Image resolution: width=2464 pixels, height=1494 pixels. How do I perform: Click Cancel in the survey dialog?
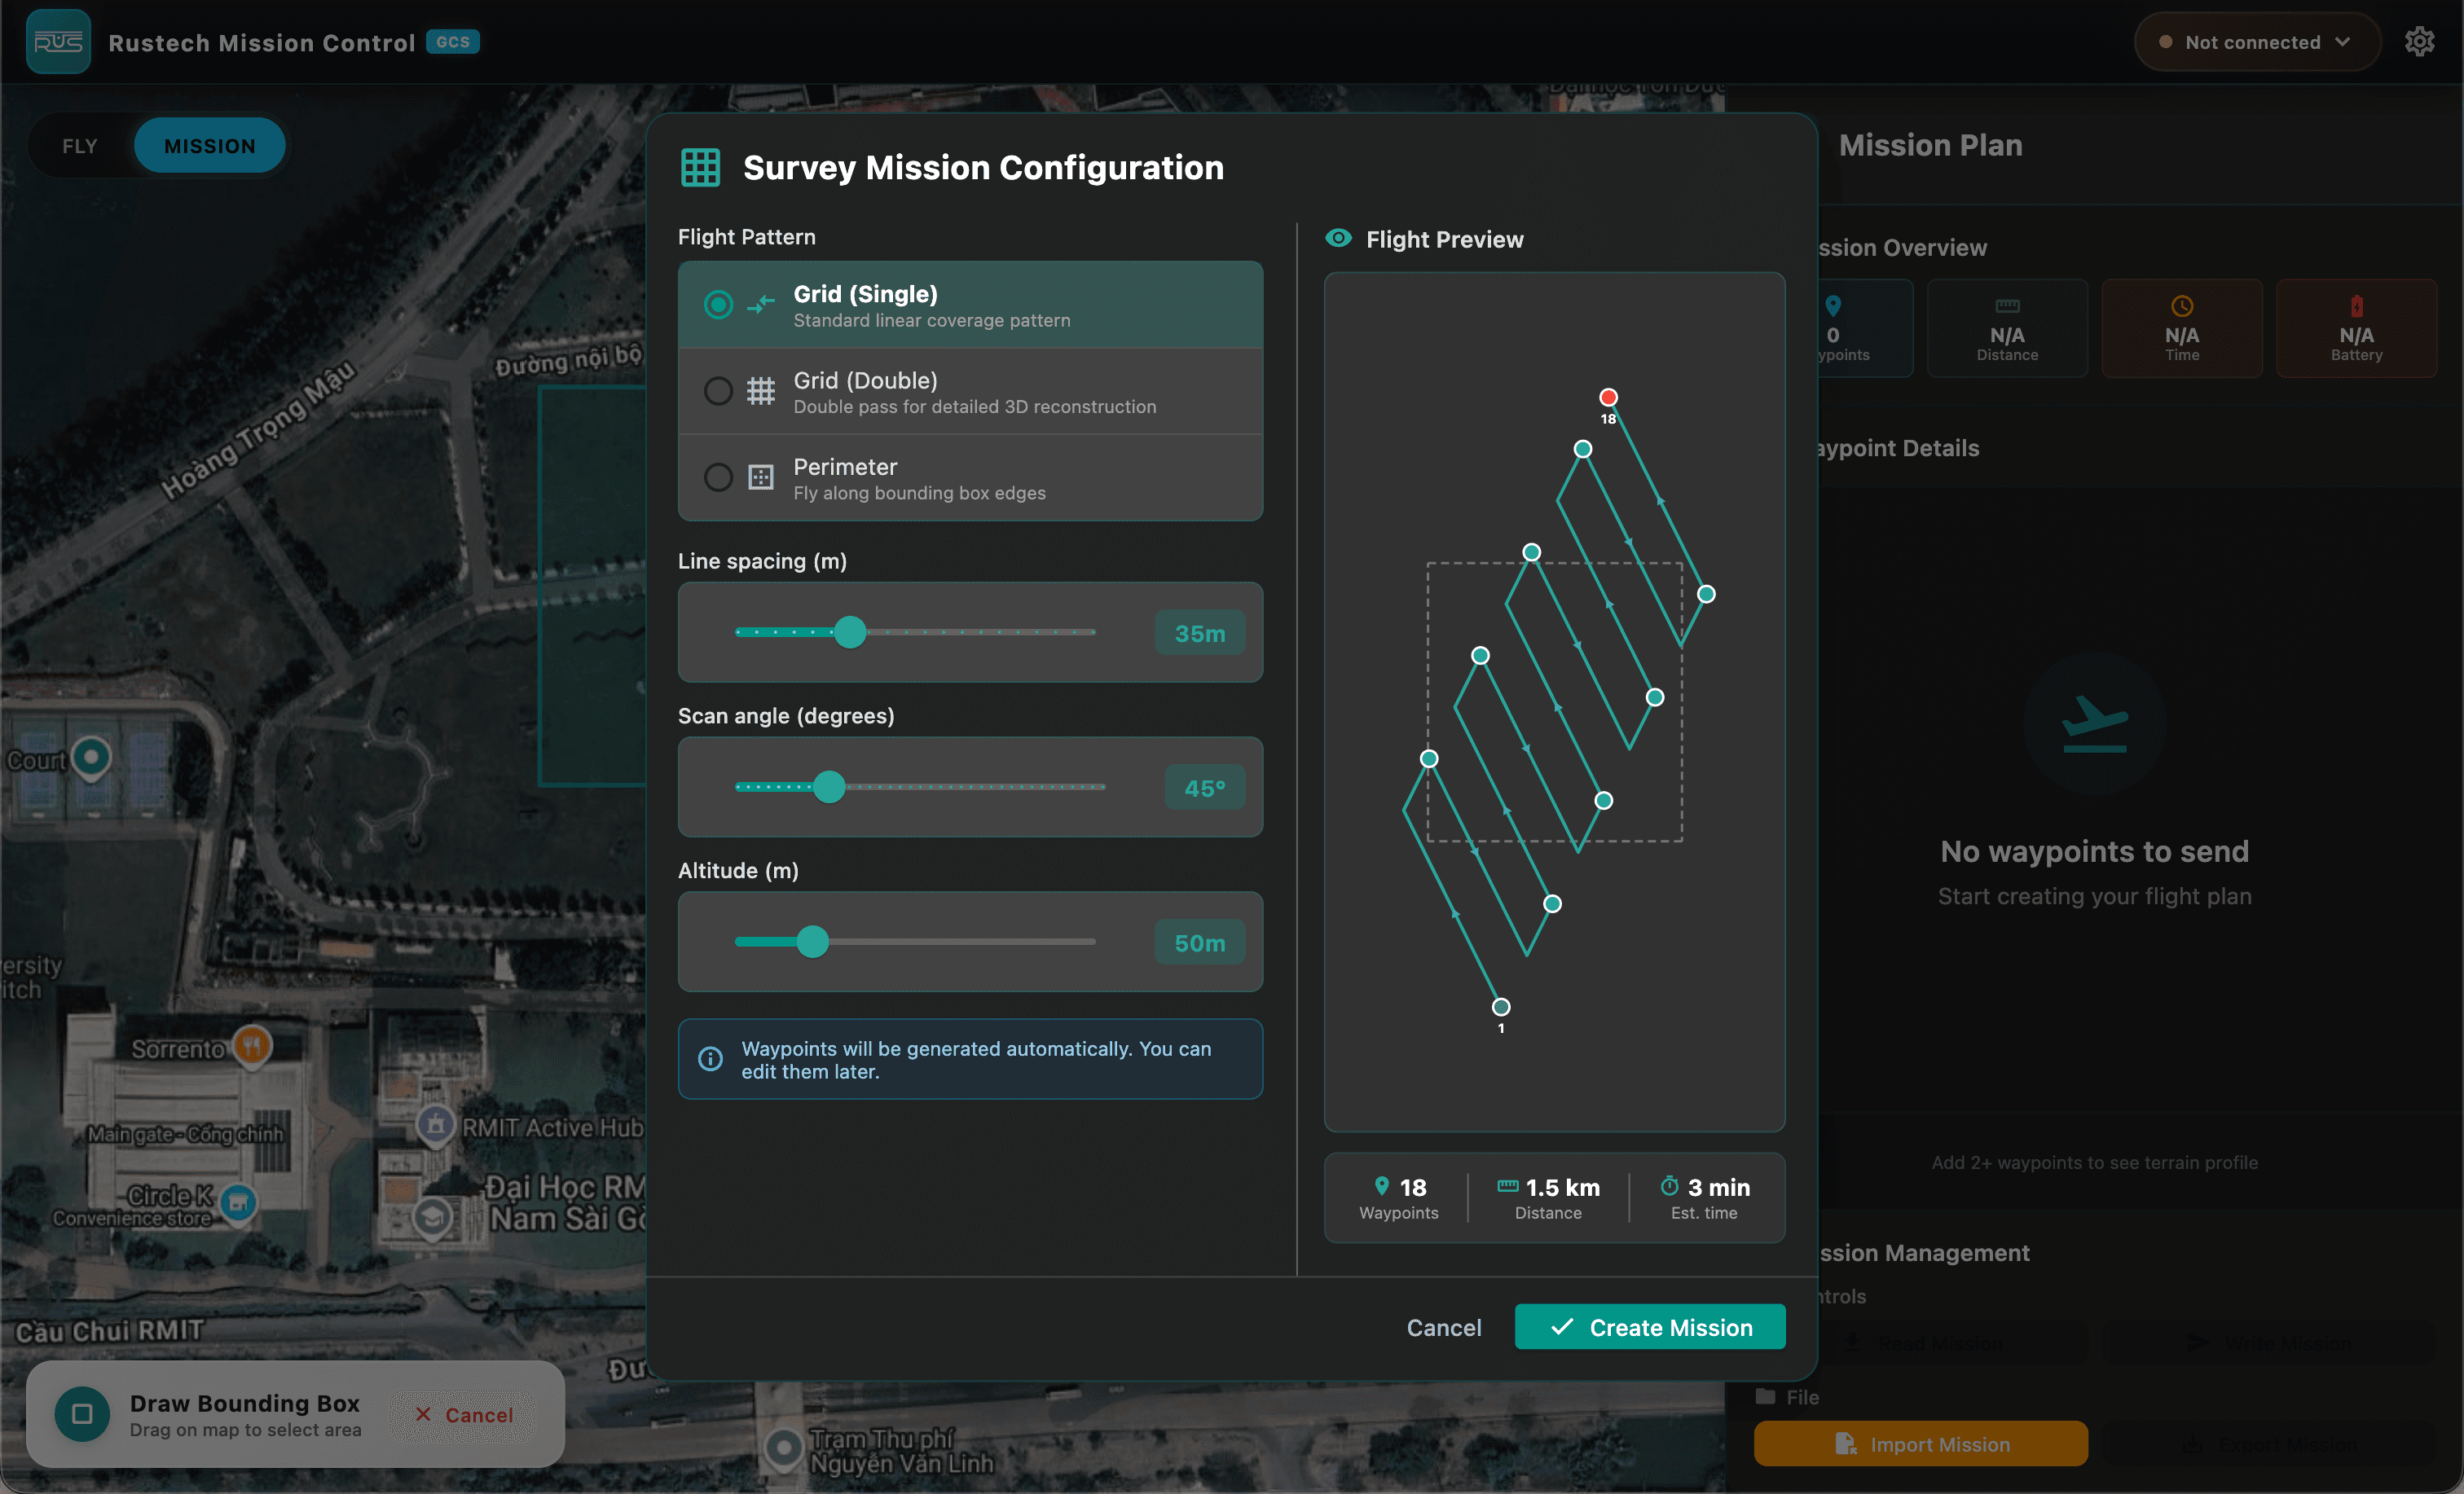coord(1444,1327)
